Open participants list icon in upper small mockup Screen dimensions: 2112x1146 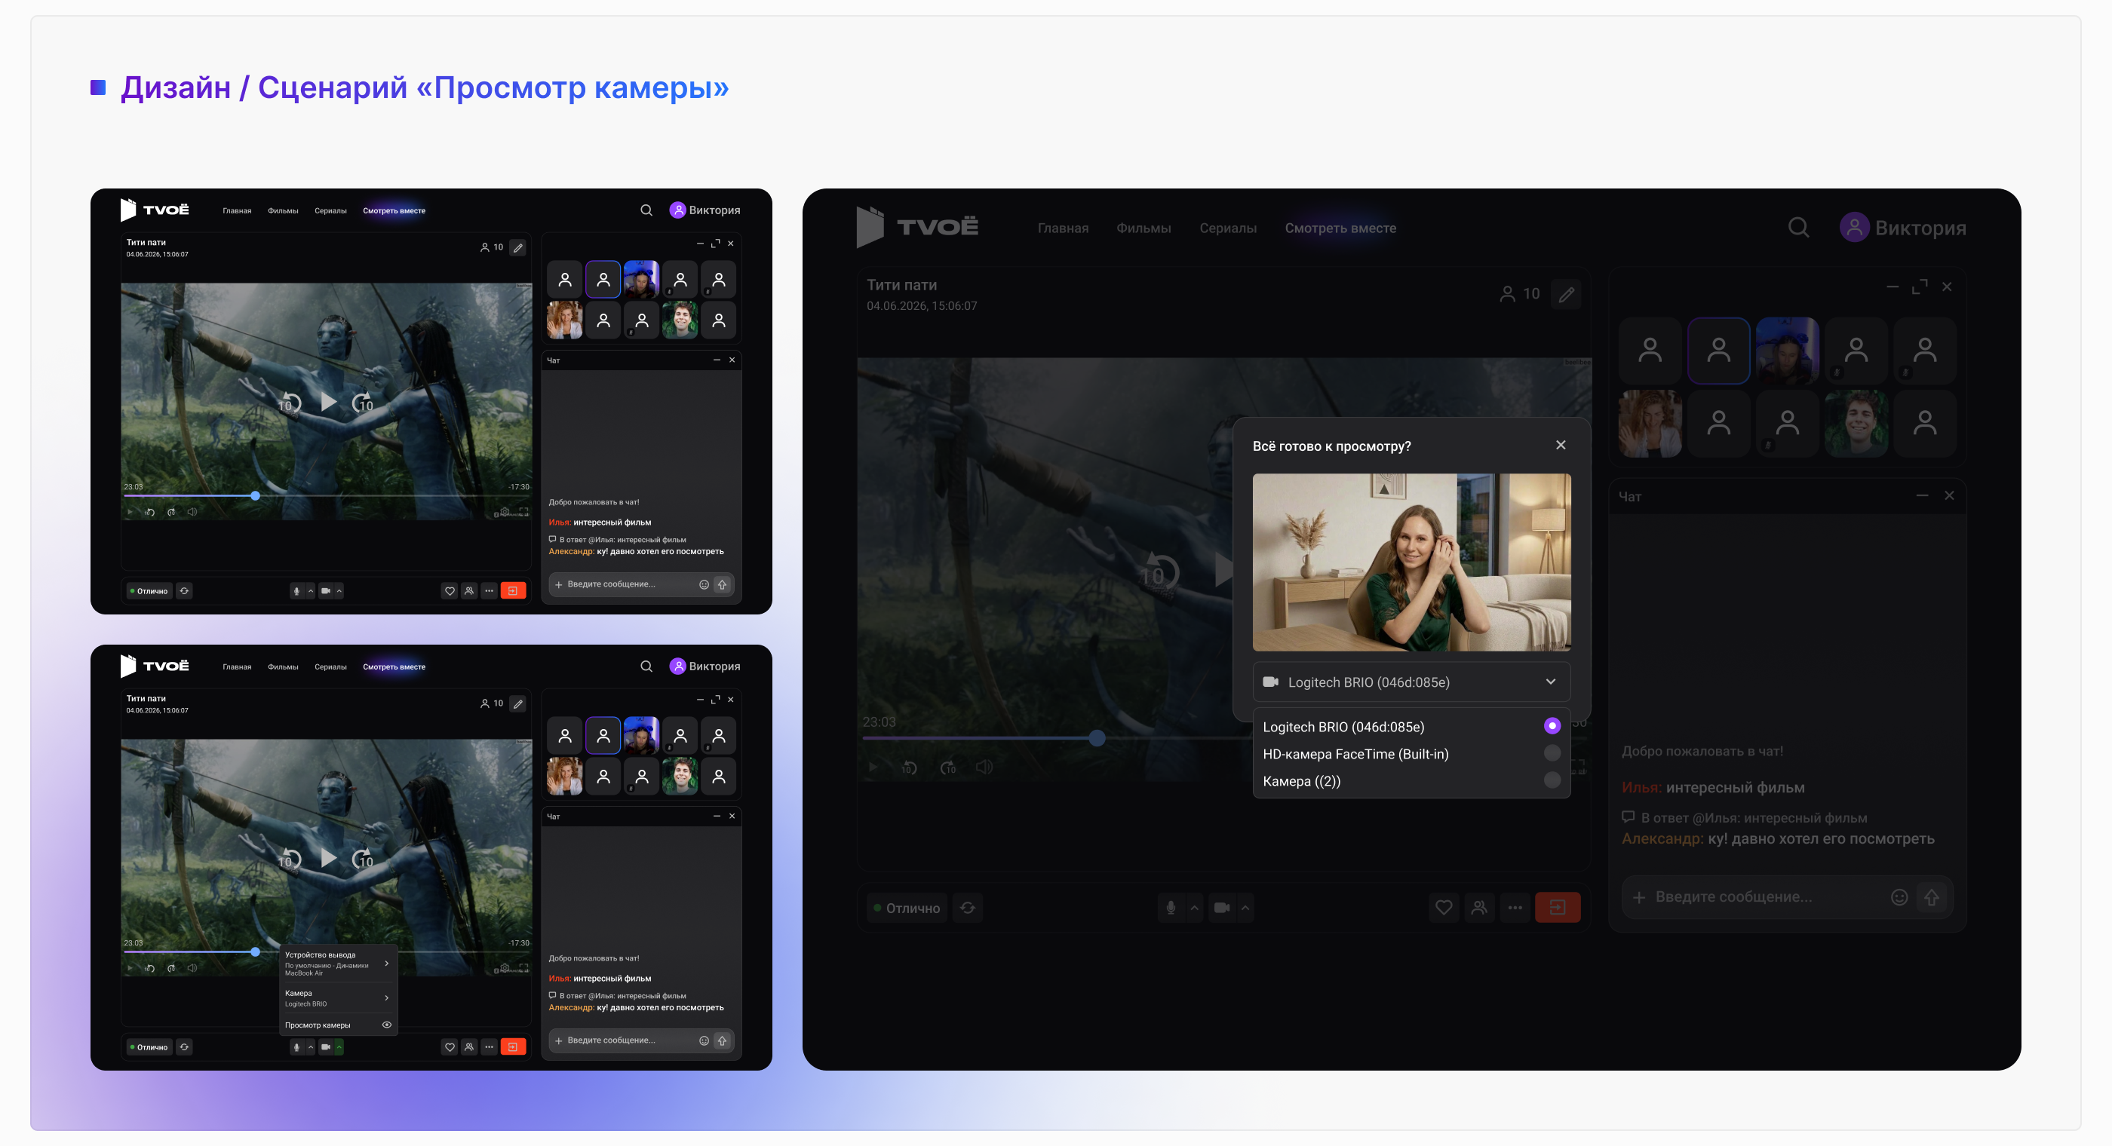(x=469, y=590)
